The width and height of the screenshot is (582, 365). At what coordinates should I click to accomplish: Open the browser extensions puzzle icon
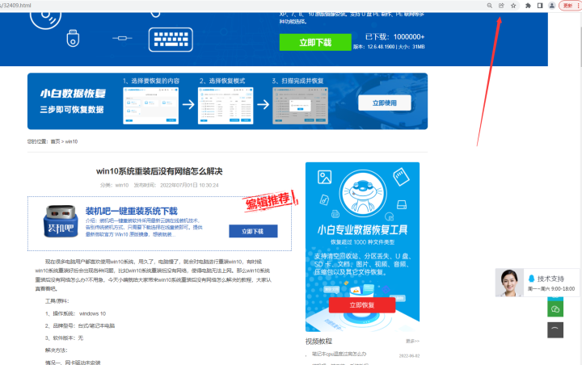528,6
